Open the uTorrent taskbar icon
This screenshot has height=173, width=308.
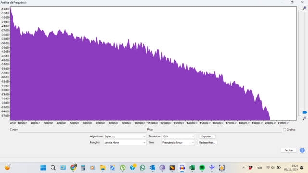tap(123, 168)
